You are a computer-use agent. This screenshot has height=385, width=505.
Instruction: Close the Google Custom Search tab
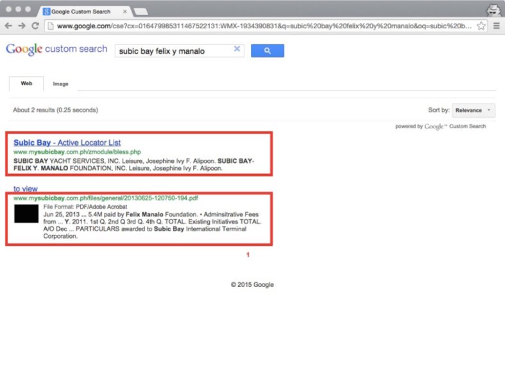click(124, 12)
